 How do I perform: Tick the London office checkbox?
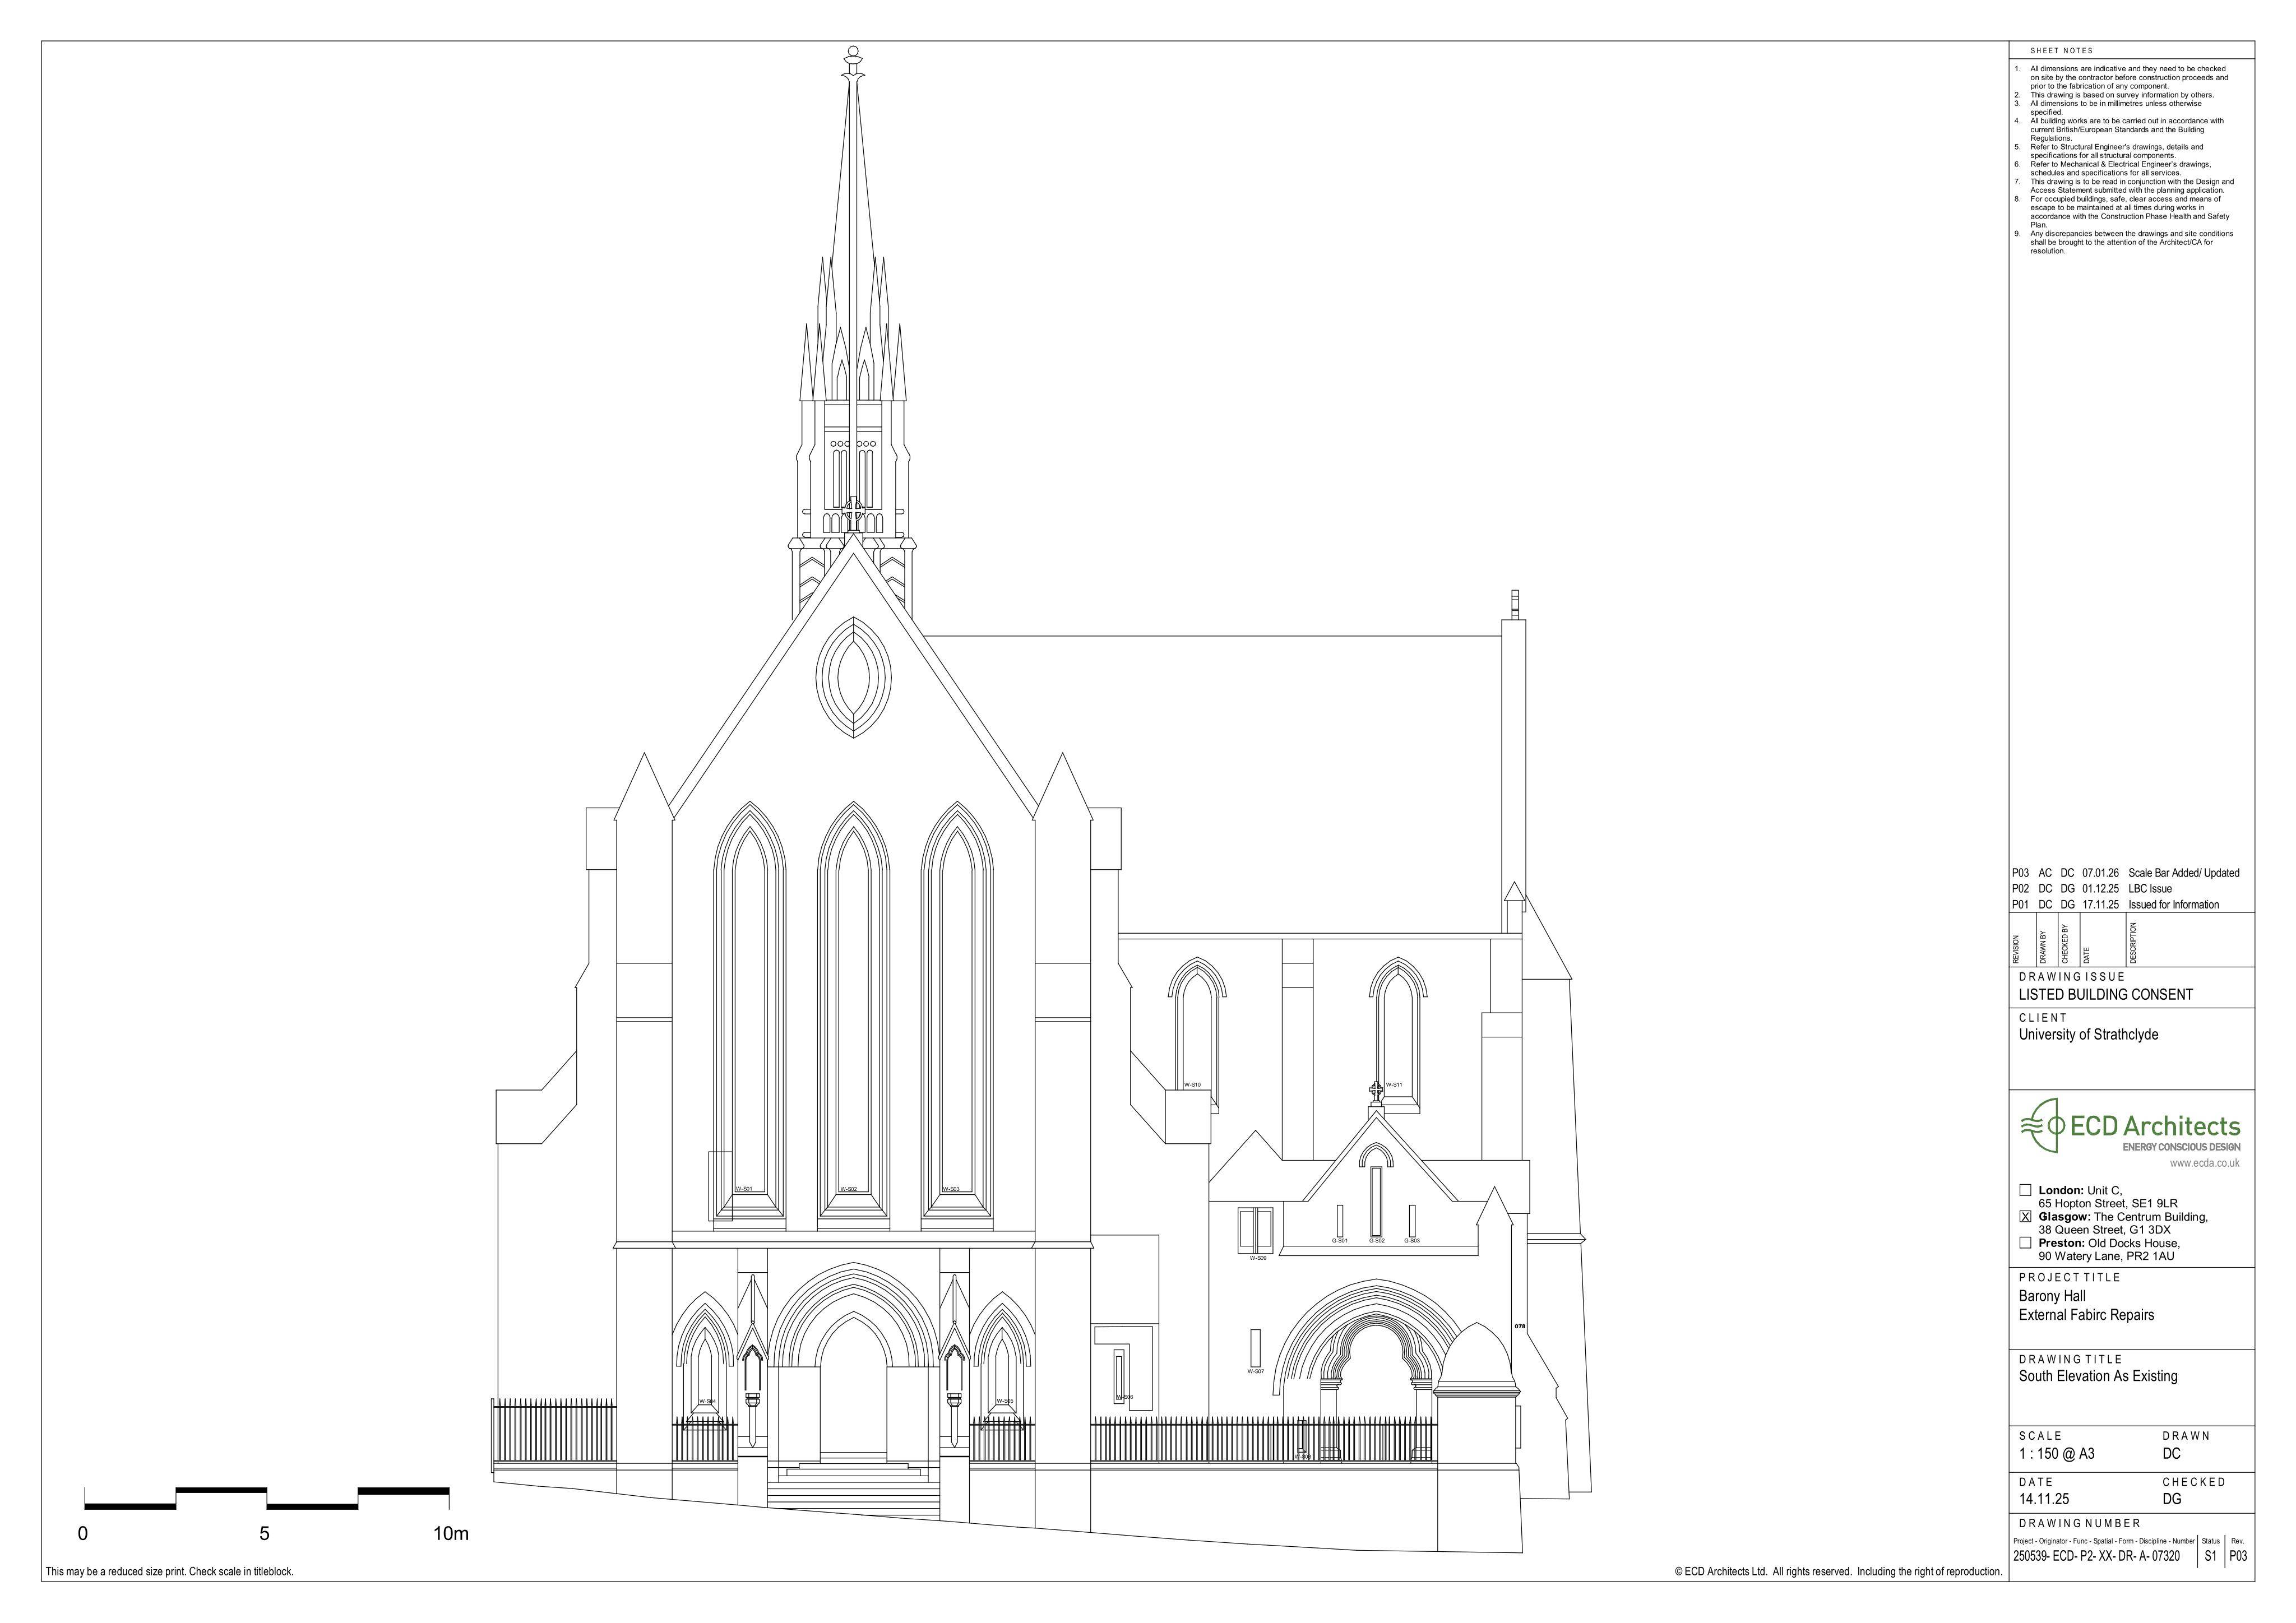[x=2026, y=1190]
